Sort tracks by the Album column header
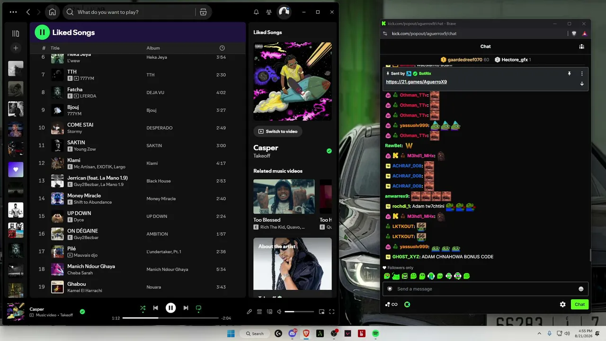The image size is (606, 341). 153,48
